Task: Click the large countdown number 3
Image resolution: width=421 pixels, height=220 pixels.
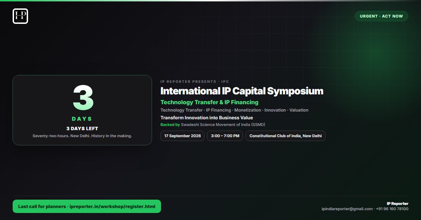Action: [82, 99]
